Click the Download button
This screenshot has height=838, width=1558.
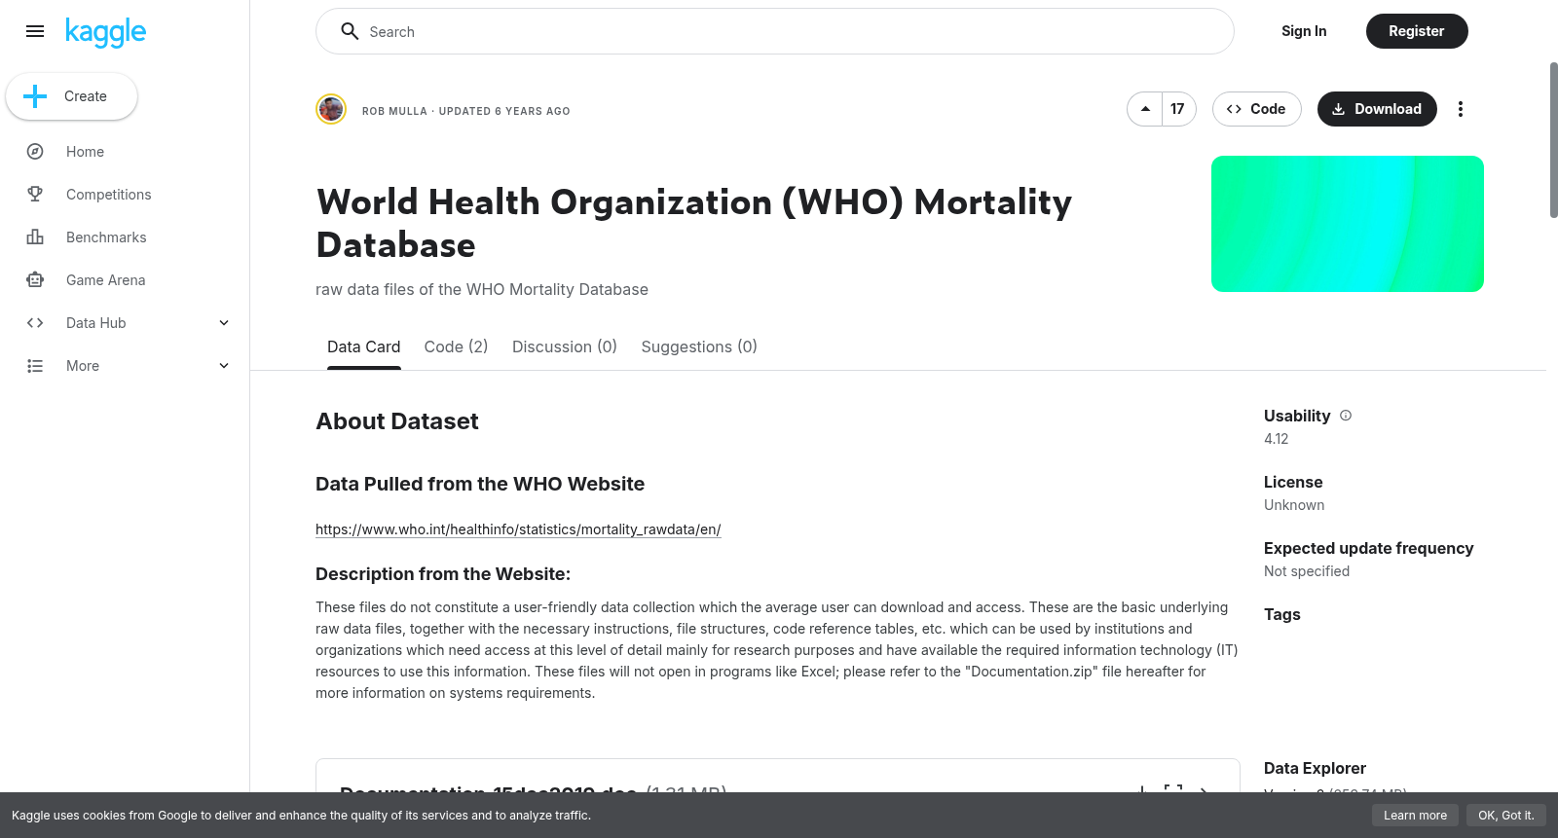1377,109
